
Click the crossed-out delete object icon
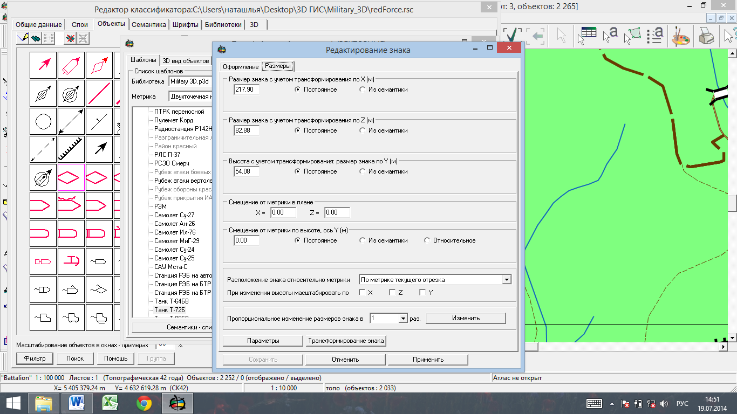point(70,38)
